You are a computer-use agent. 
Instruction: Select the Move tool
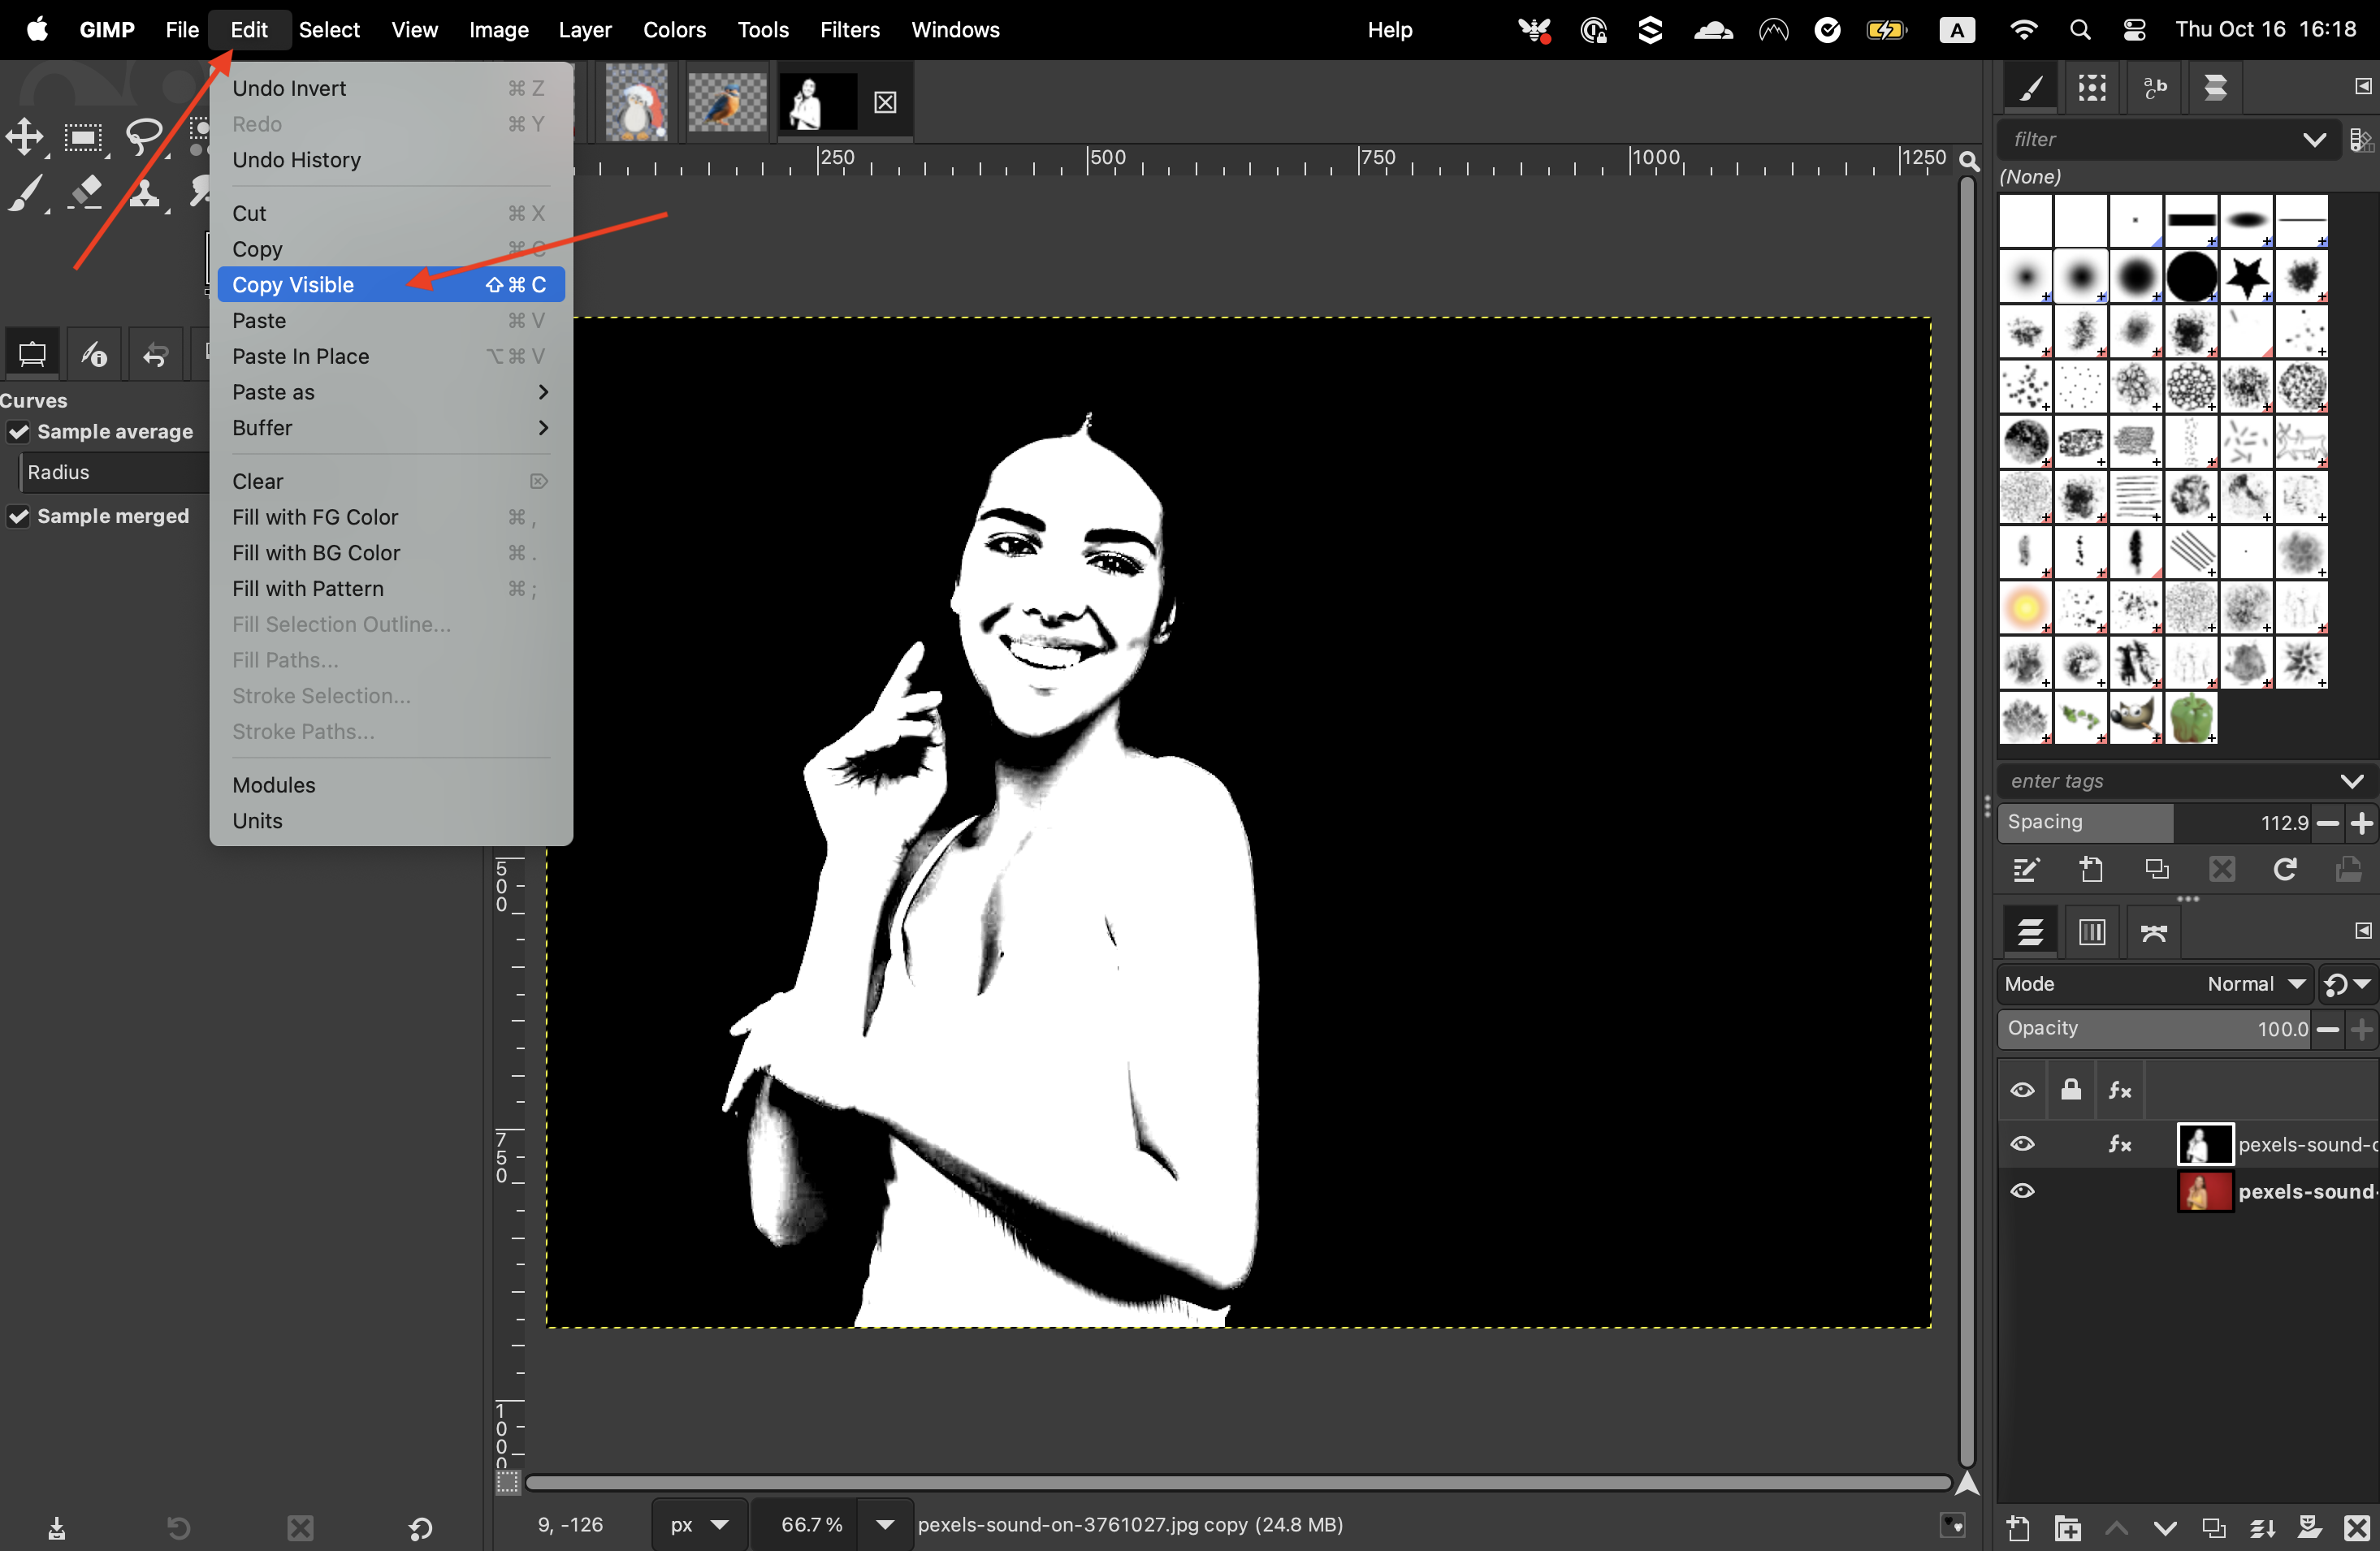pos(25,137)
